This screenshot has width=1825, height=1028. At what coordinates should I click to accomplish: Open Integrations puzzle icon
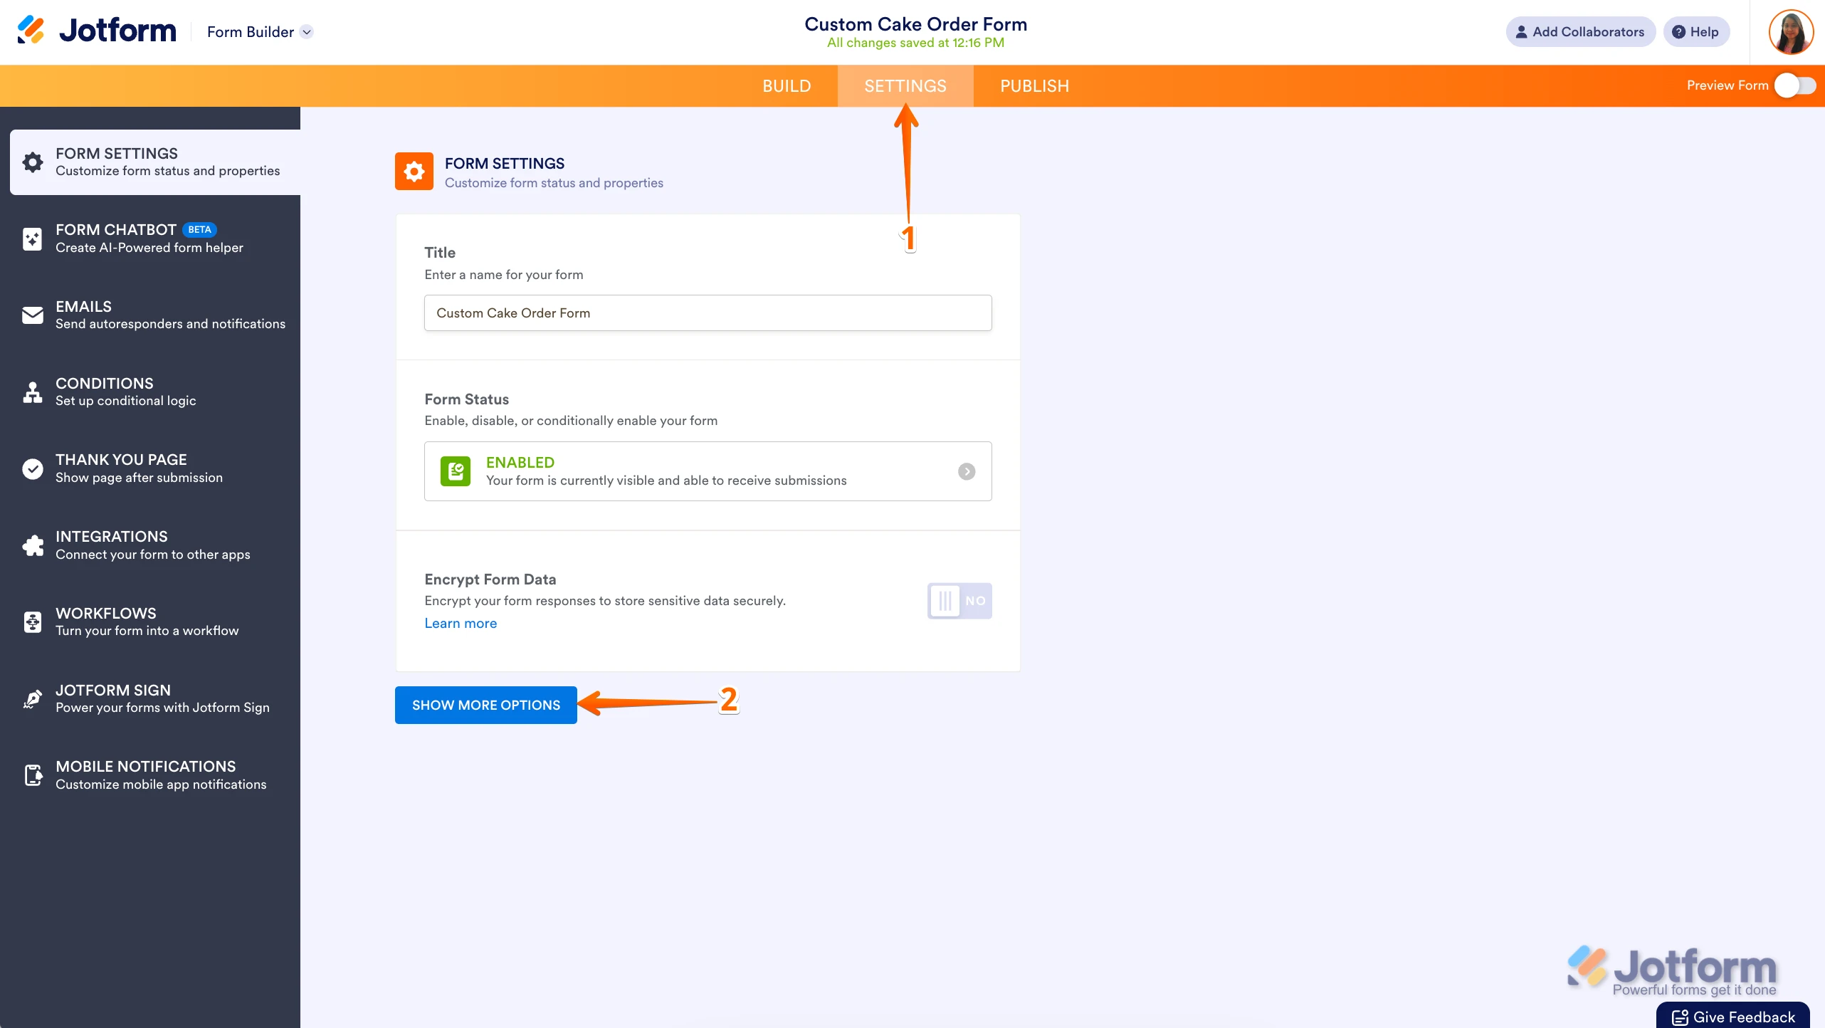[x=33, y=545]
